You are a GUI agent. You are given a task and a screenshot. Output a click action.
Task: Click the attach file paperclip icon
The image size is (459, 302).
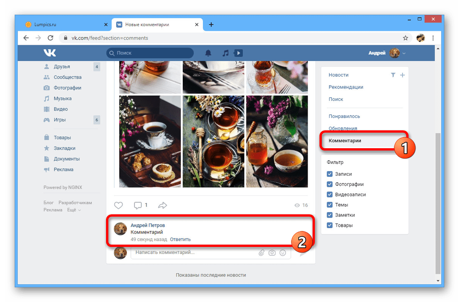[261, 252]
